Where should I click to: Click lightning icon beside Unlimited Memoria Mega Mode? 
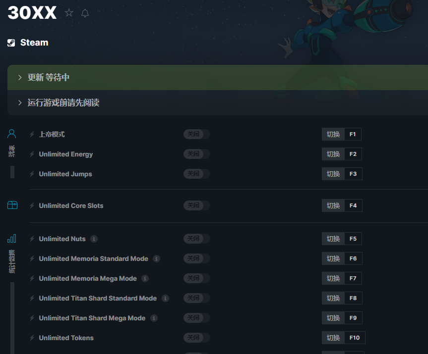click(x=32, y=278)
